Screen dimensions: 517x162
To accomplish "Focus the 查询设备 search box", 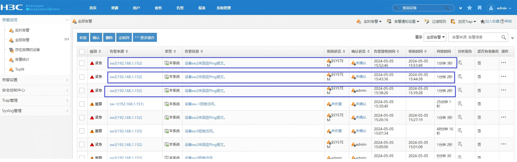I will point(423,8).
